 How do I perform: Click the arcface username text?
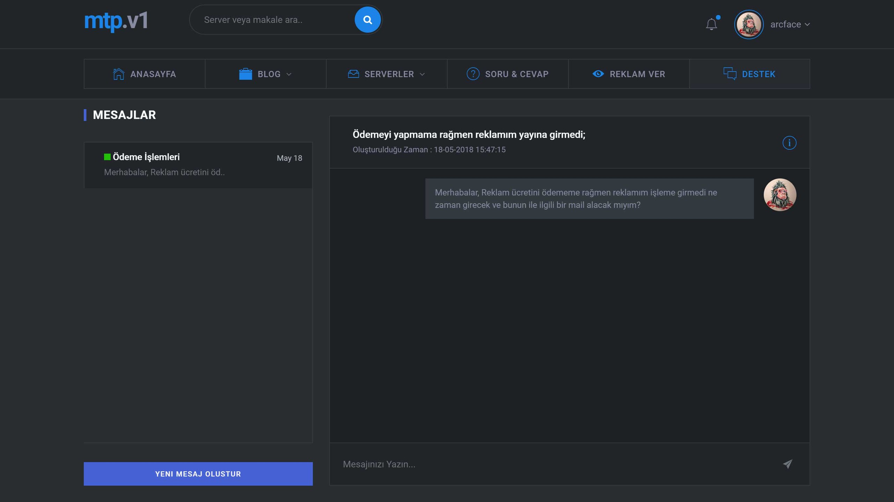[785, 24]
